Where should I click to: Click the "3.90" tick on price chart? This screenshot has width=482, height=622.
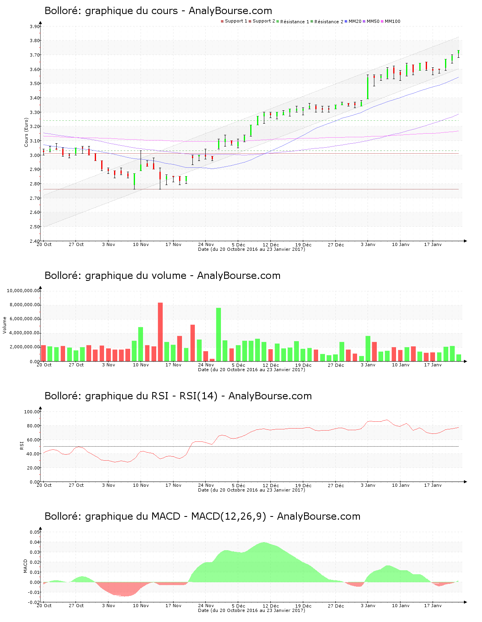pyautogui.click(x=35, y=26)
